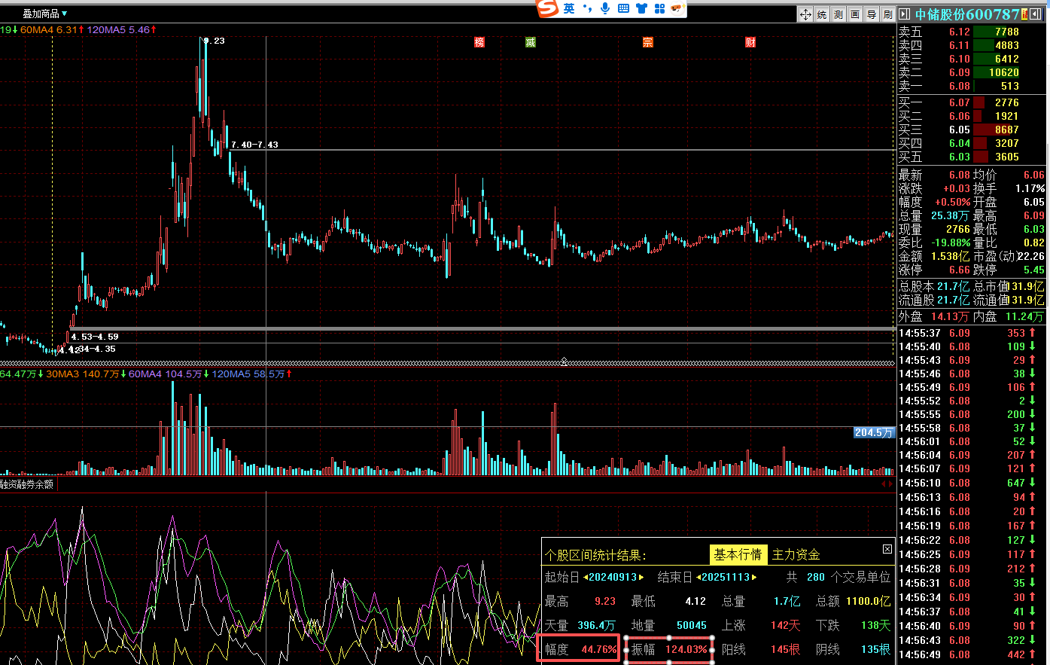This screenshot has height=665, width=1050.
Task: Toggle Sogou input language 英 mode
Action: click(569, 8)
